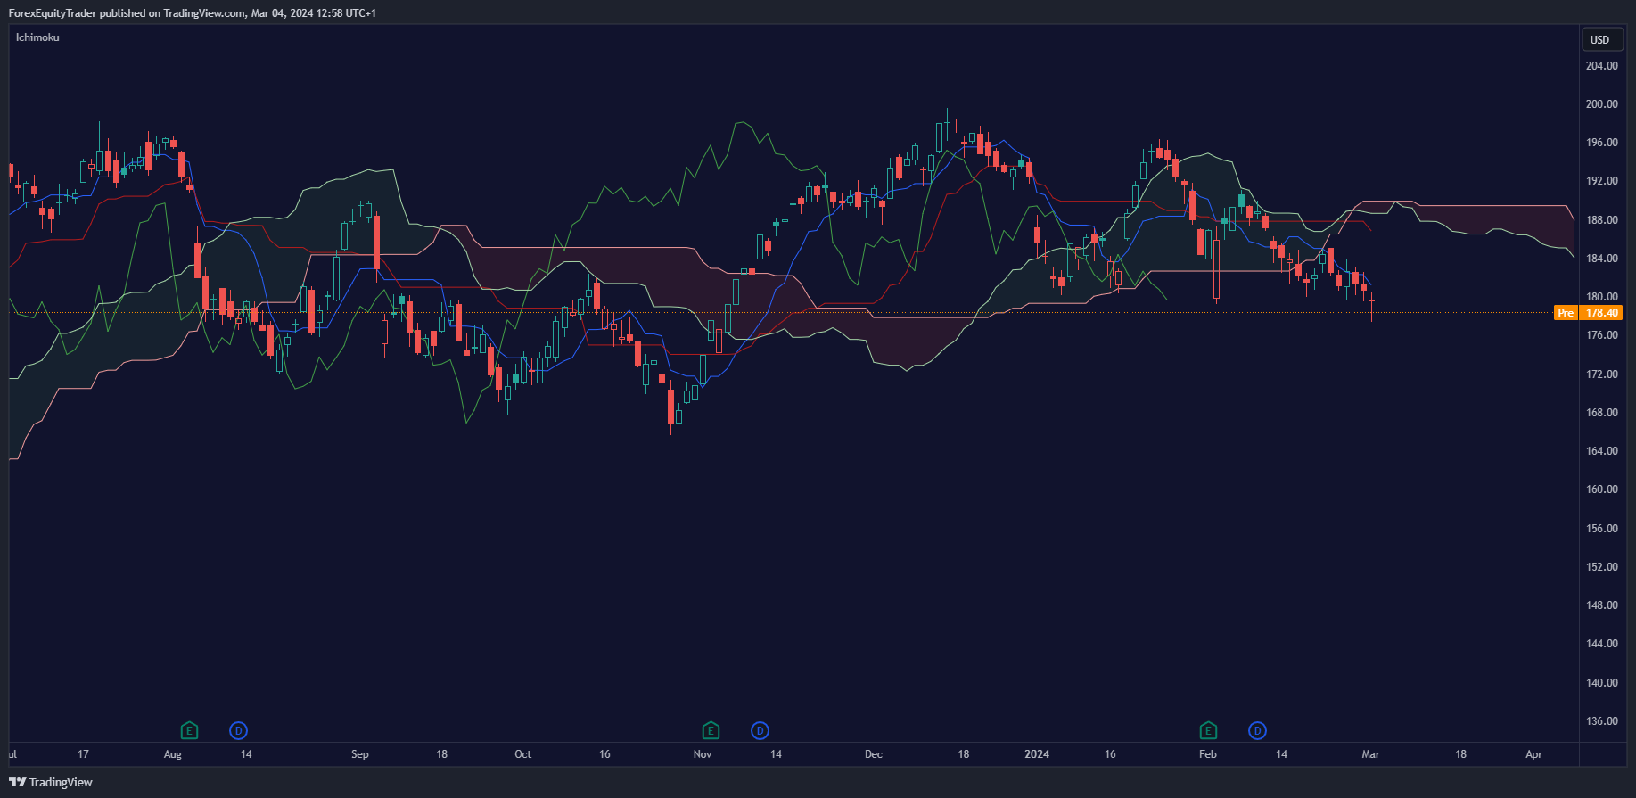Click the dividend D marker after Aug
This screenshot has width=1636, height=798.
(238, 731)
